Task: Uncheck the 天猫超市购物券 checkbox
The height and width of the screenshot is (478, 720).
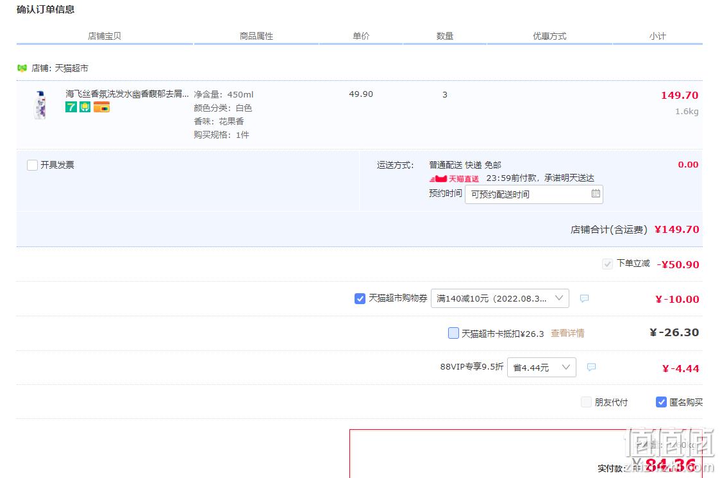Action: click(360, 299)
